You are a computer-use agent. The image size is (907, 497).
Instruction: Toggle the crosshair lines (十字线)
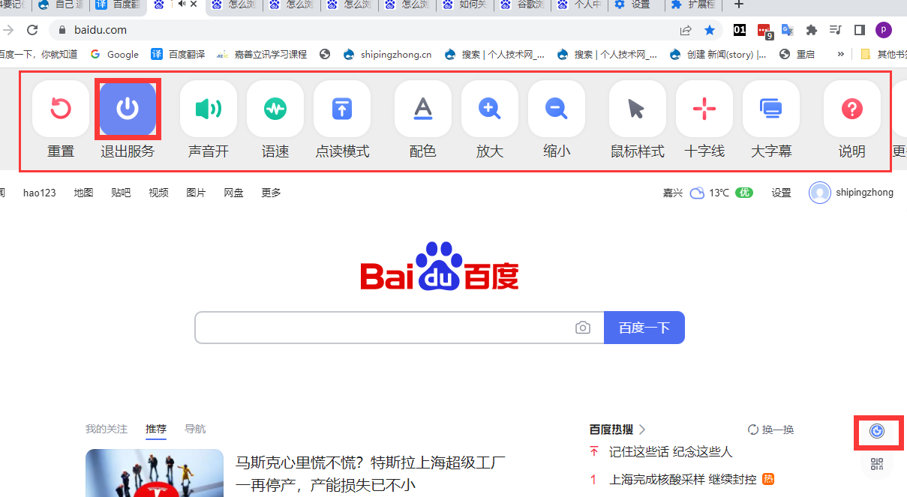pyautogui.click(x=704, y=109)
